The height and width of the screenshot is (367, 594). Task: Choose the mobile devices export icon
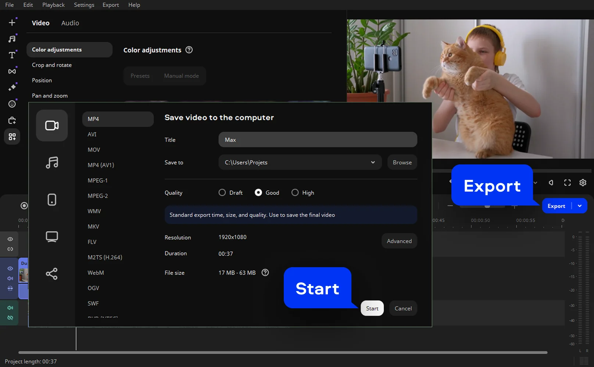coord(52,200)
